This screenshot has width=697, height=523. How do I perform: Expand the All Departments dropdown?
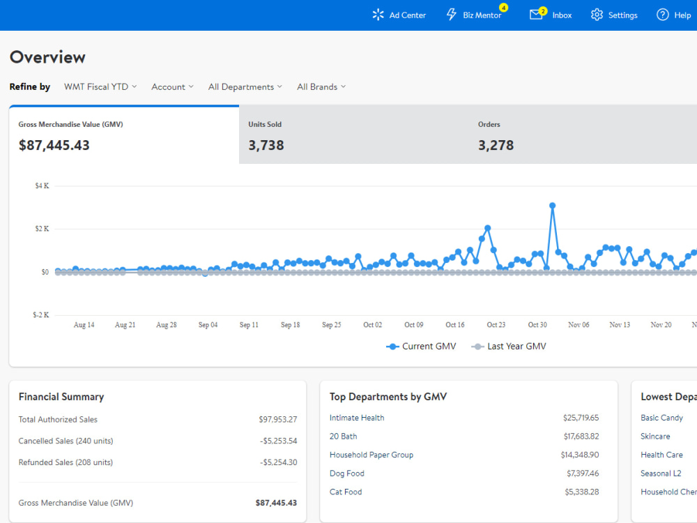tap(245, 86)
